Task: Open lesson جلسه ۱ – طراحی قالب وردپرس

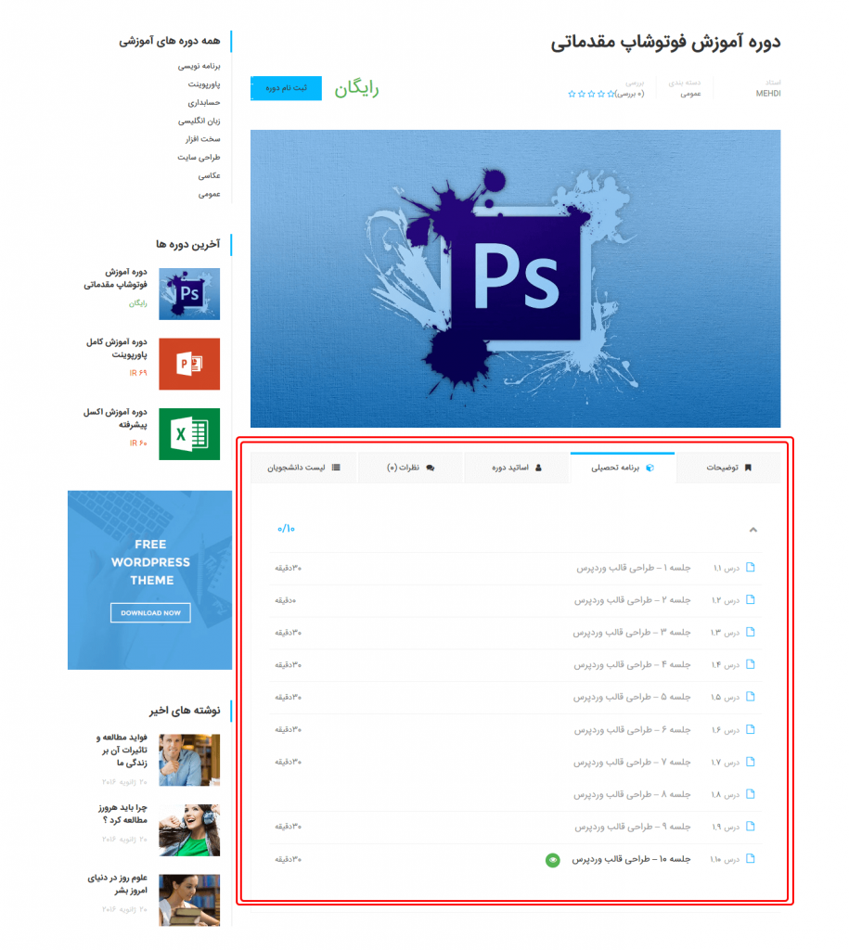Action: [x=633, y=568]
